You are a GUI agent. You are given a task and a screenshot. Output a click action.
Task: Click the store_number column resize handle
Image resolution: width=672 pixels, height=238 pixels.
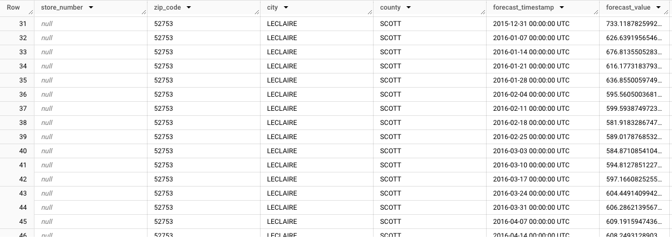145,12
